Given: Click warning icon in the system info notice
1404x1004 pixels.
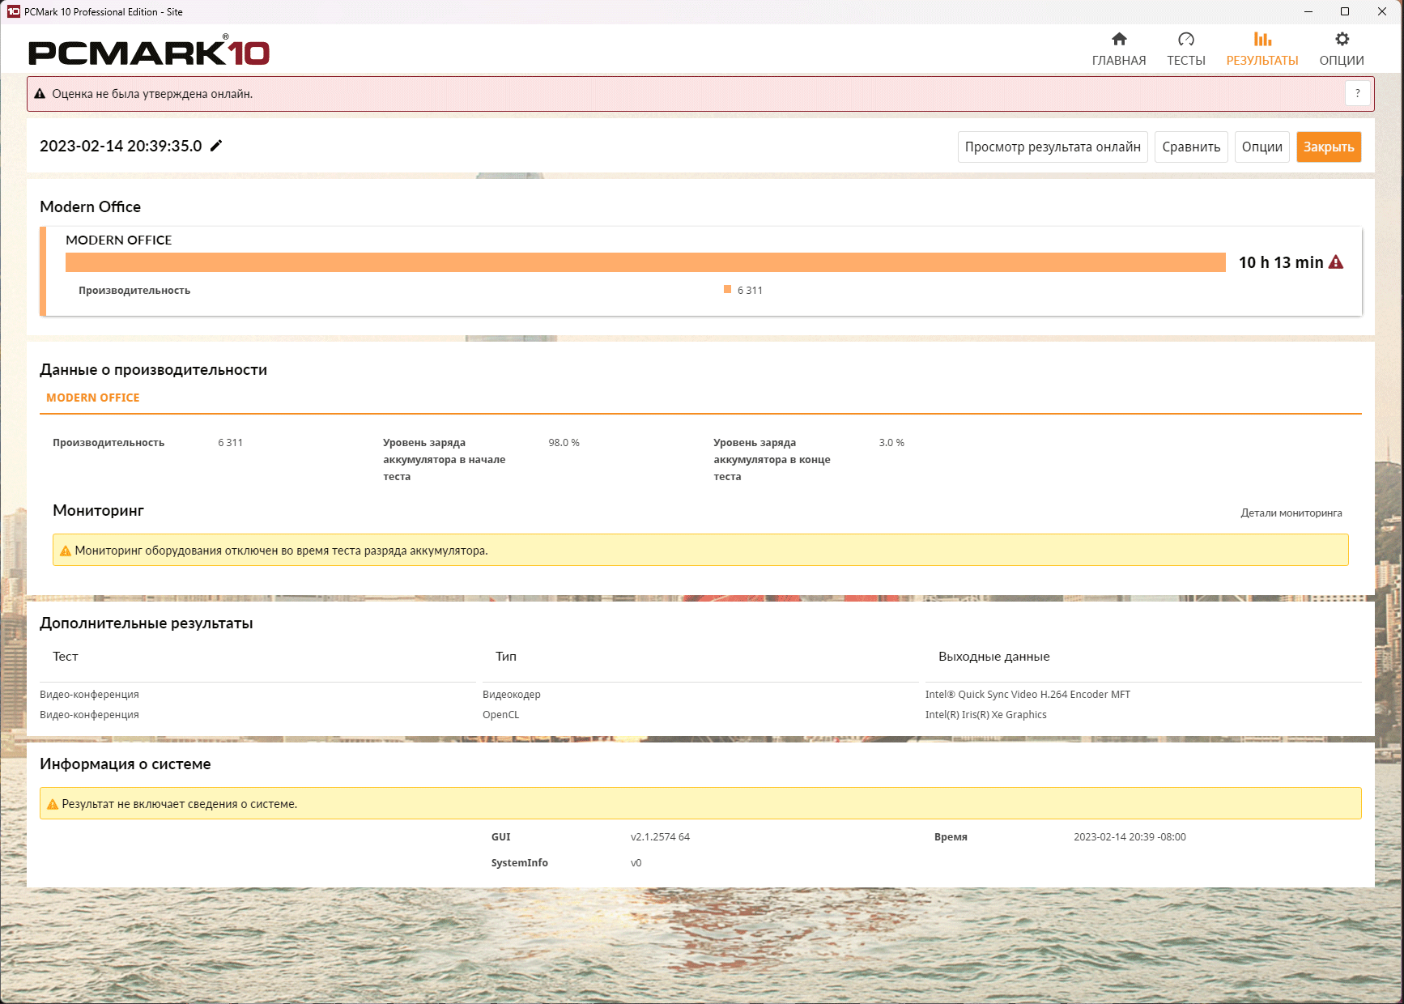Looking at the screenshot, I should point(53,804).
